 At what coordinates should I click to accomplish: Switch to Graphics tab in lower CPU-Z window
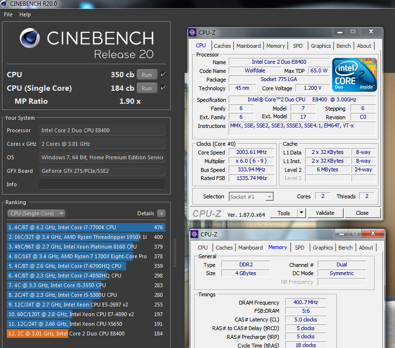[x=322, y=248]
